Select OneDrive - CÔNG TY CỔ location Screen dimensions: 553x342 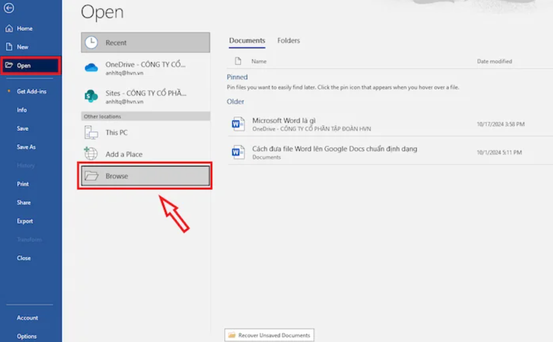click(145, 68)
